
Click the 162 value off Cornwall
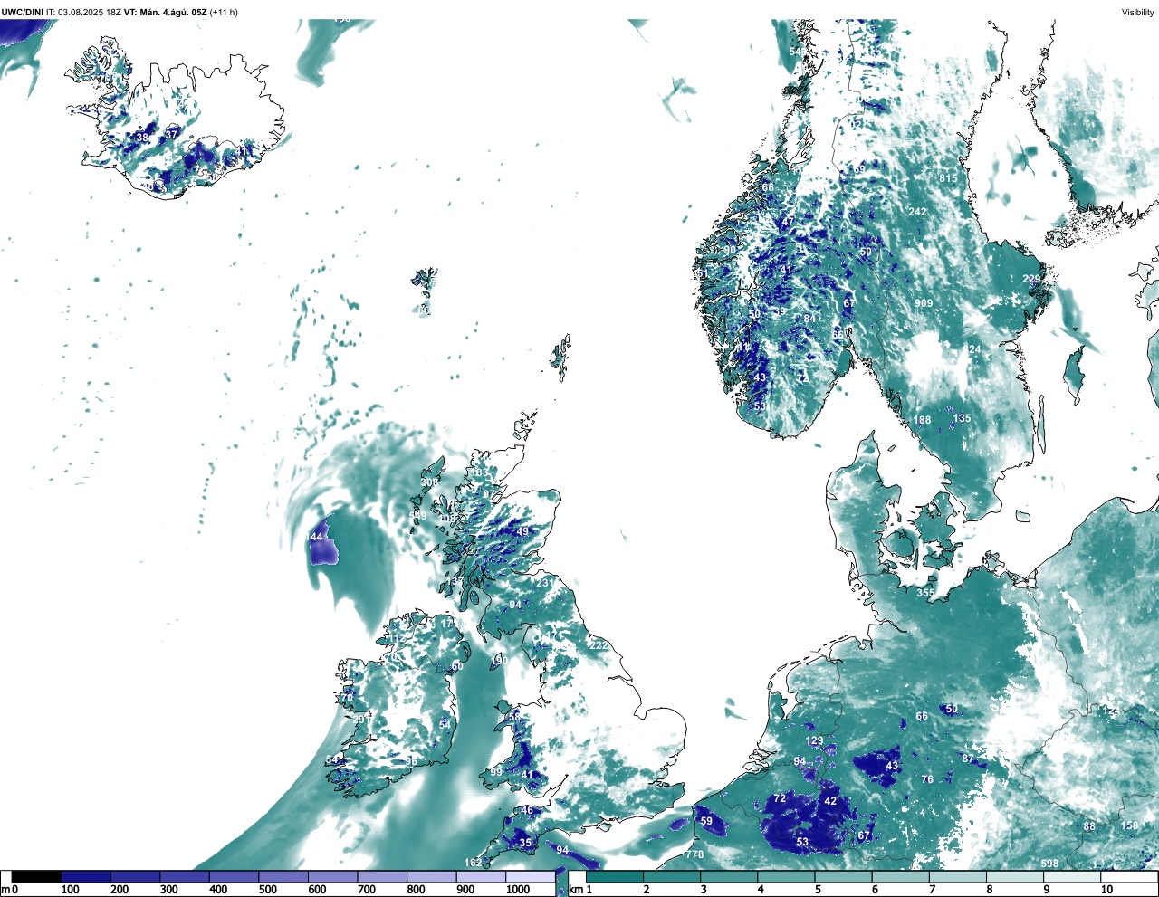[x=474, y=863]
